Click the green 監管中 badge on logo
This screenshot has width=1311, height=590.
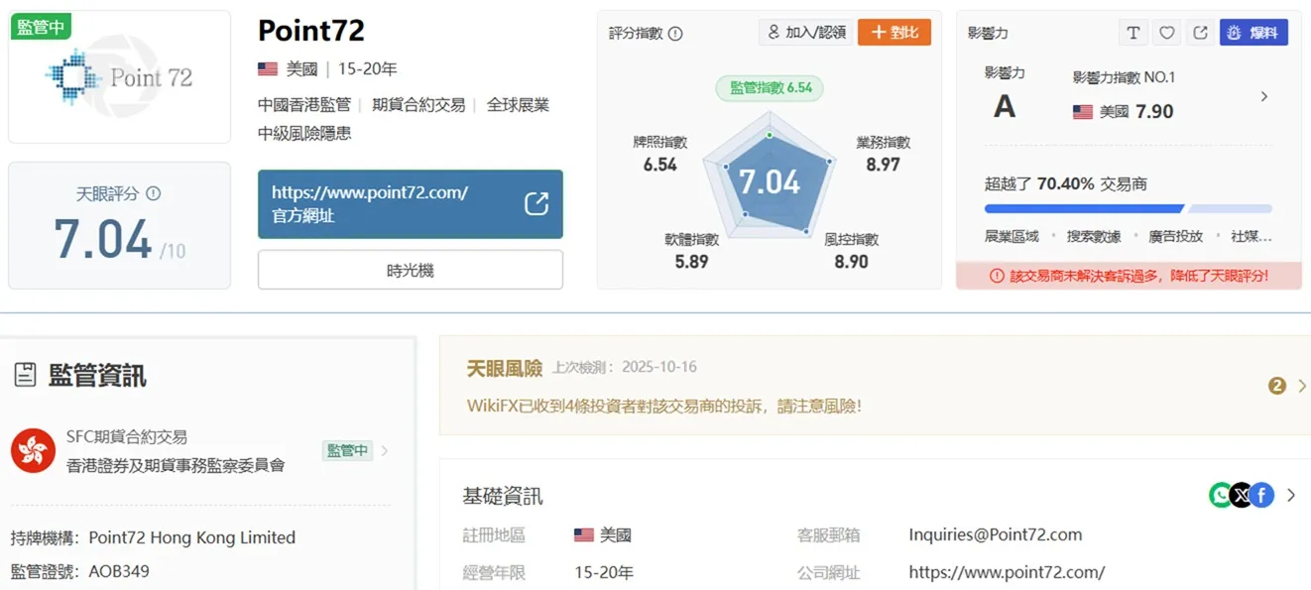click(x=41, y=26)
